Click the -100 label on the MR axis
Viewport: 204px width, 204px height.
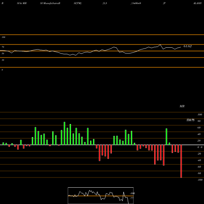point(200,180)
